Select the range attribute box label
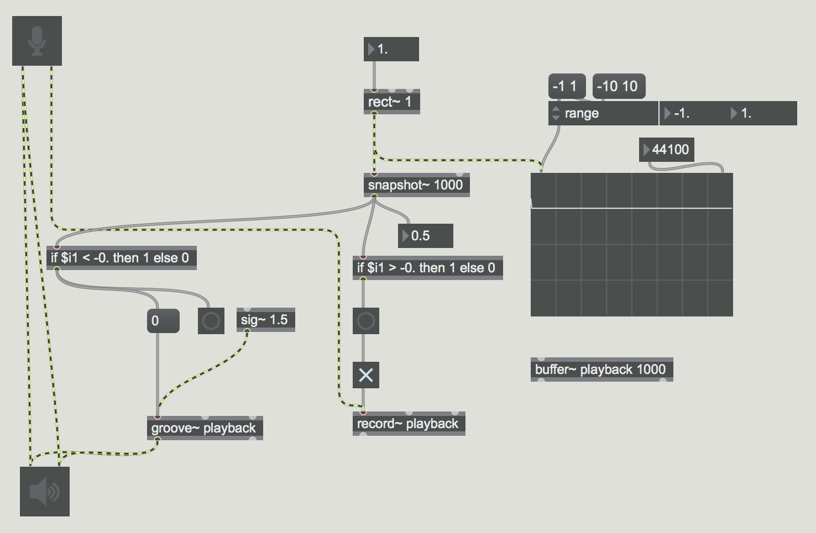 click(582, 113)
